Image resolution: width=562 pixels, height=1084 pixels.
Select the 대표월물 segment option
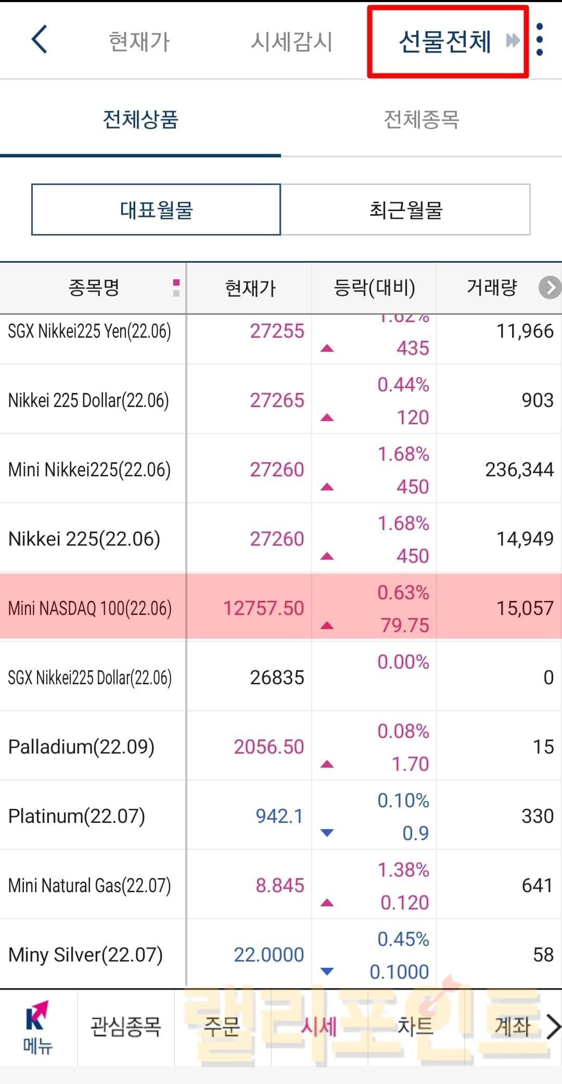(156, 210)
